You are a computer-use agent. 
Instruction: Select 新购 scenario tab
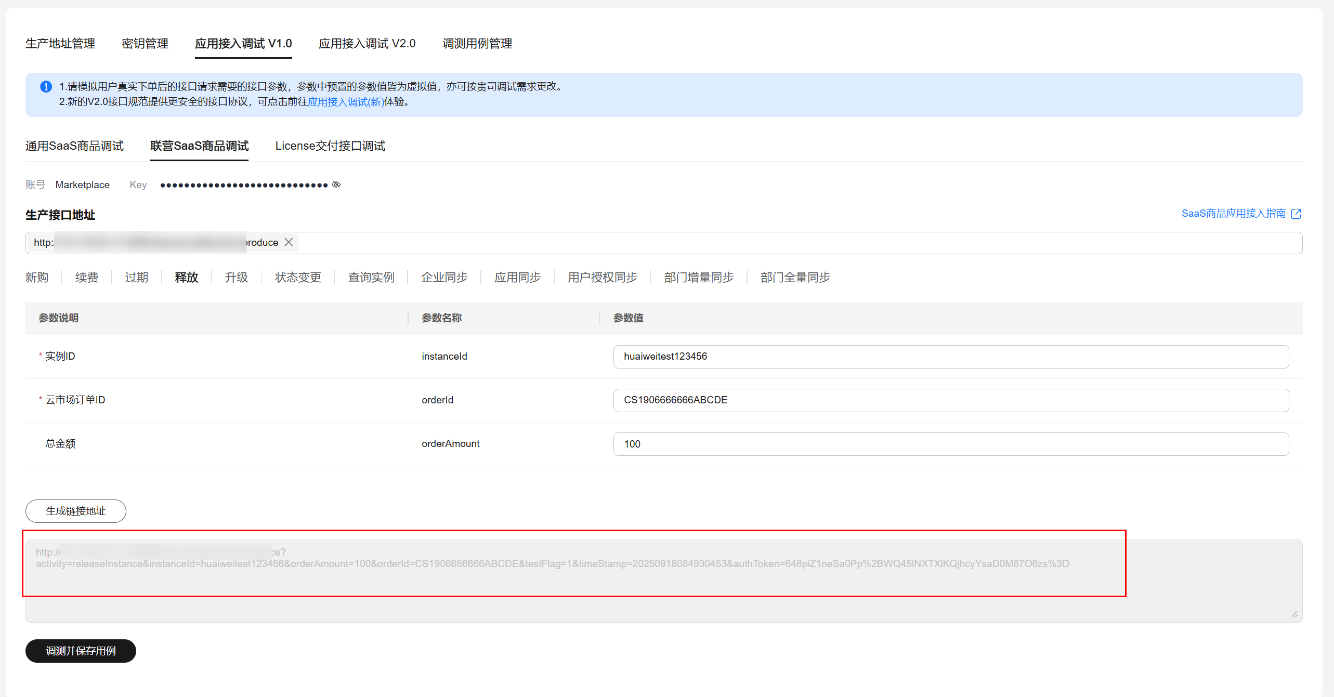point(37,278)
